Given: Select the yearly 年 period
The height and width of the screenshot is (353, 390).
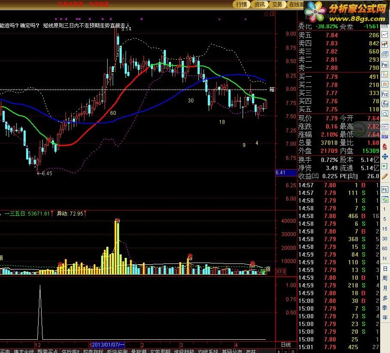Looking at the screenshot, I should pos(385,318).
